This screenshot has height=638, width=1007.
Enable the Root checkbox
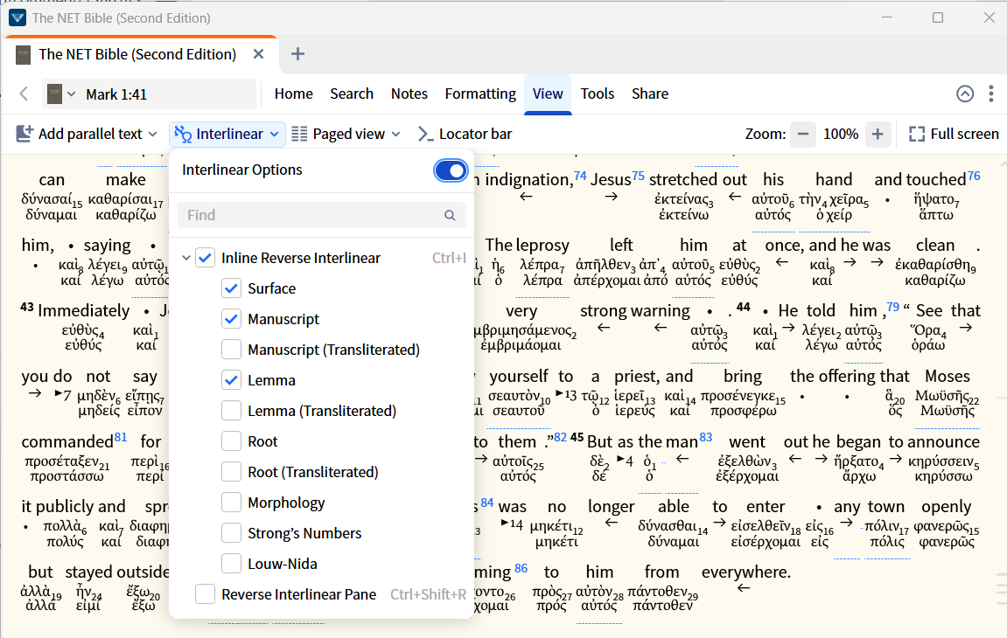point(231,441)
